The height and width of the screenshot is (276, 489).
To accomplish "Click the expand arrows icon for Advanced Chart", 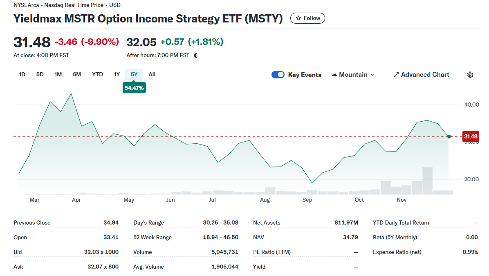I will (396, 75).
